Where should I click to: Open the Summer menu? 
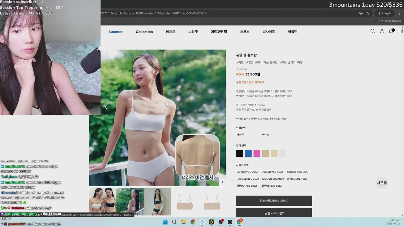(x=116, y=32)
